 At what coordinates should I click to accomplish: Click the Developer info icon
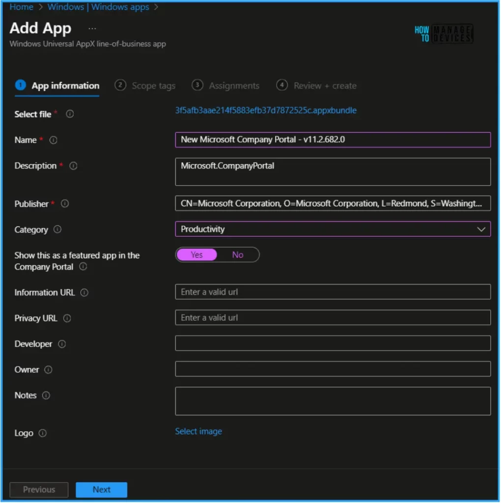pyautogui.click(x=62, y=344)
